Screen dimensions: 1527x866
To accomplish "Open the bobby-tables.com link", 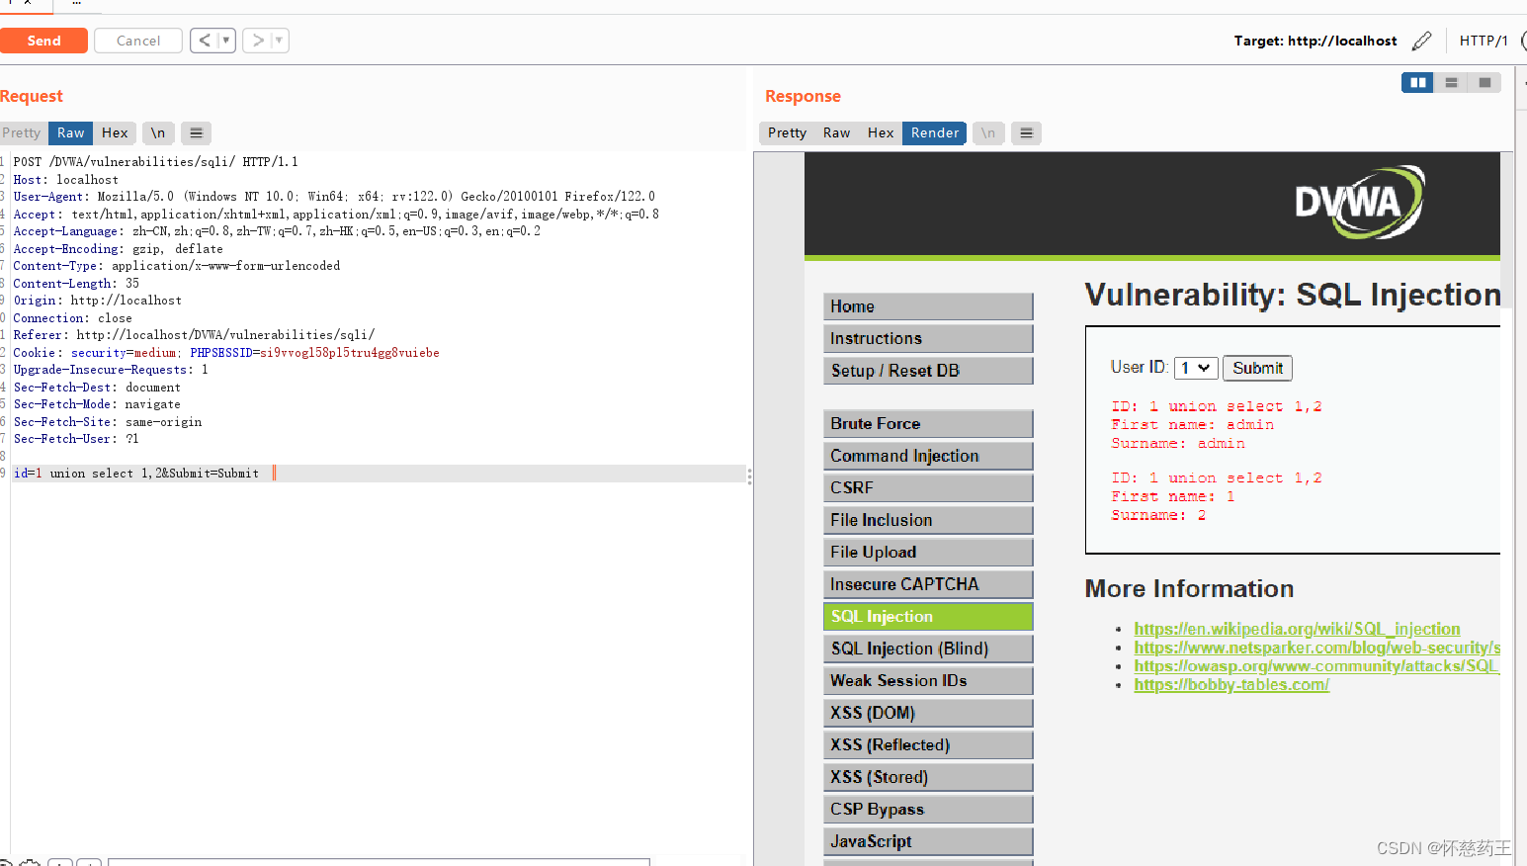I will [x=1231, y=685].
